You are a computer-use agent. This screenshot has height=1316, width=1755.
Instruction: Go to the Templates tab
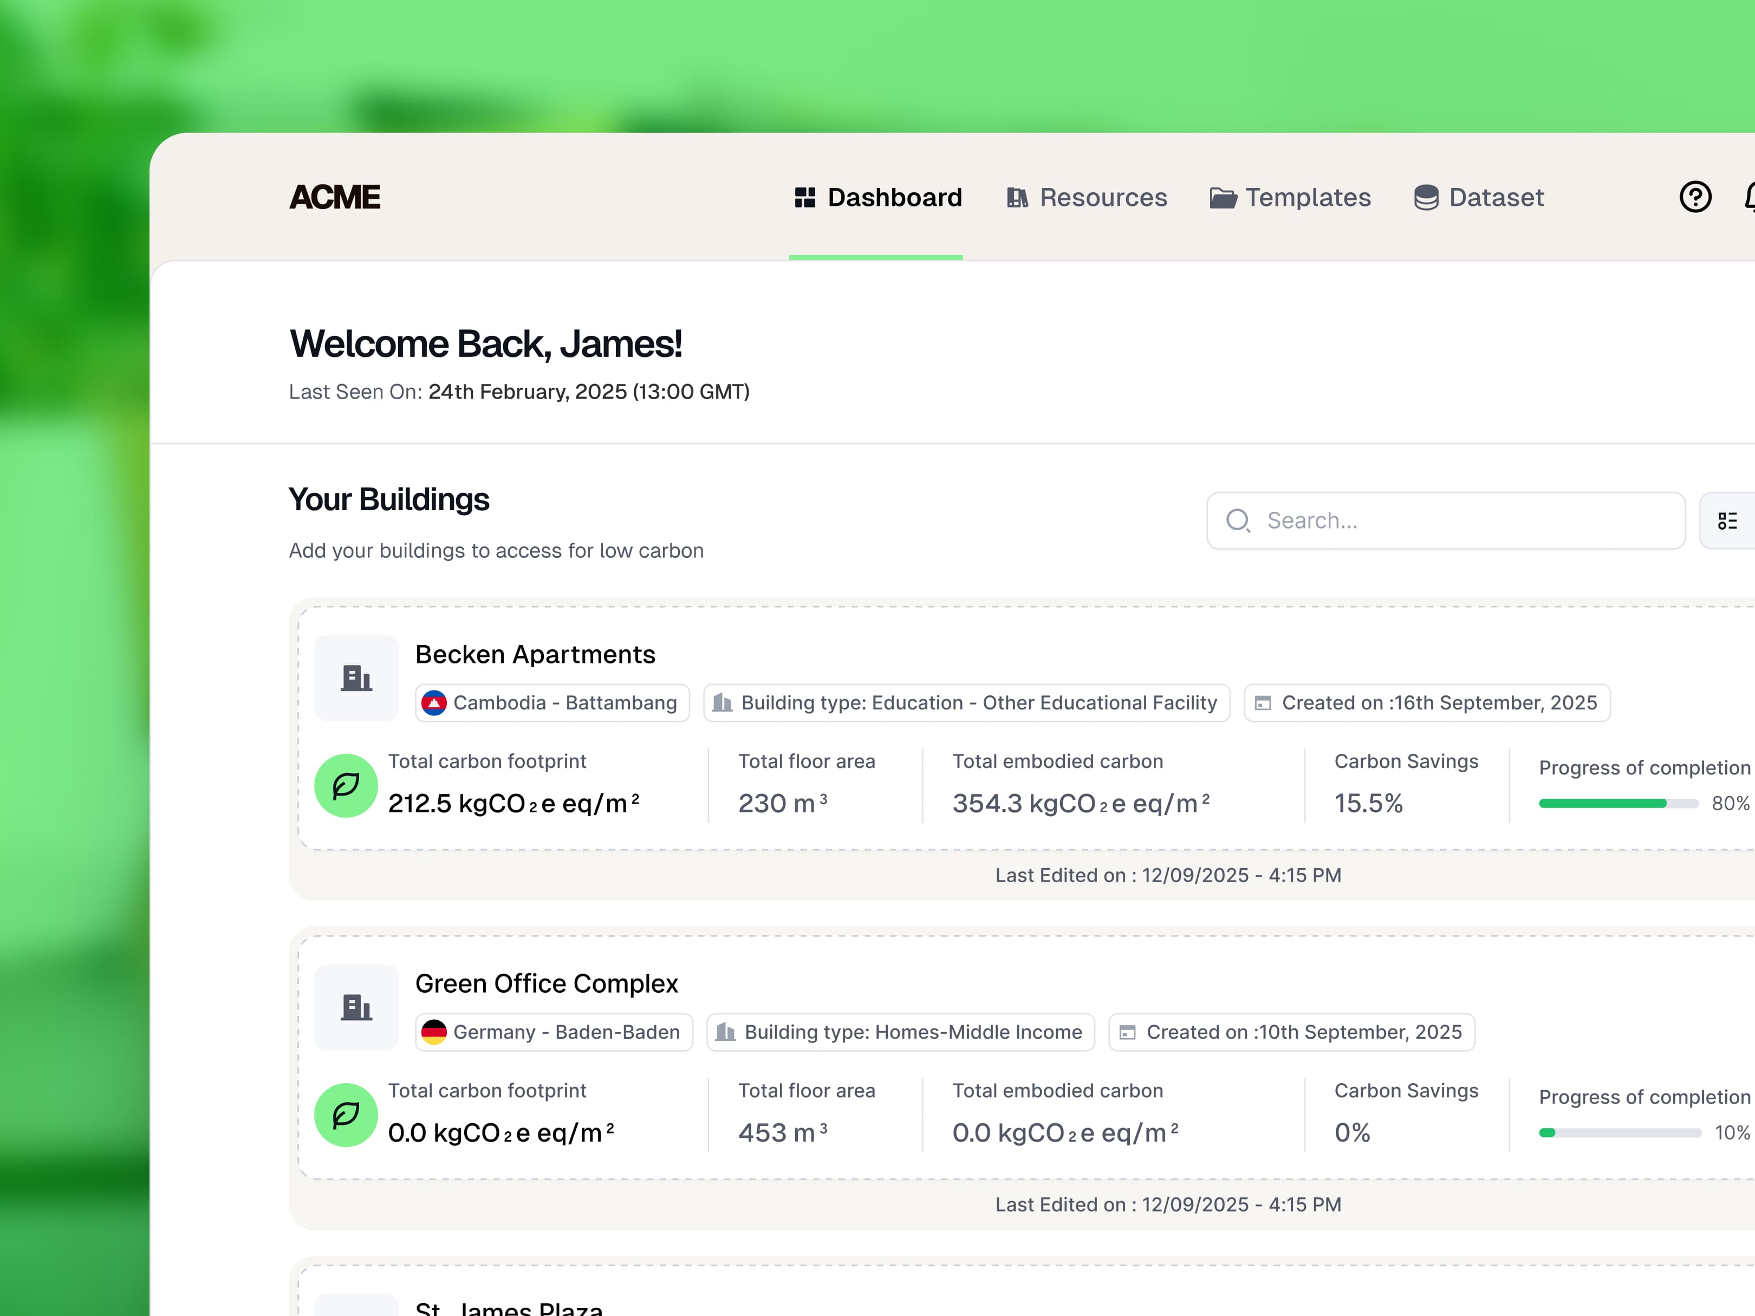1290,197
